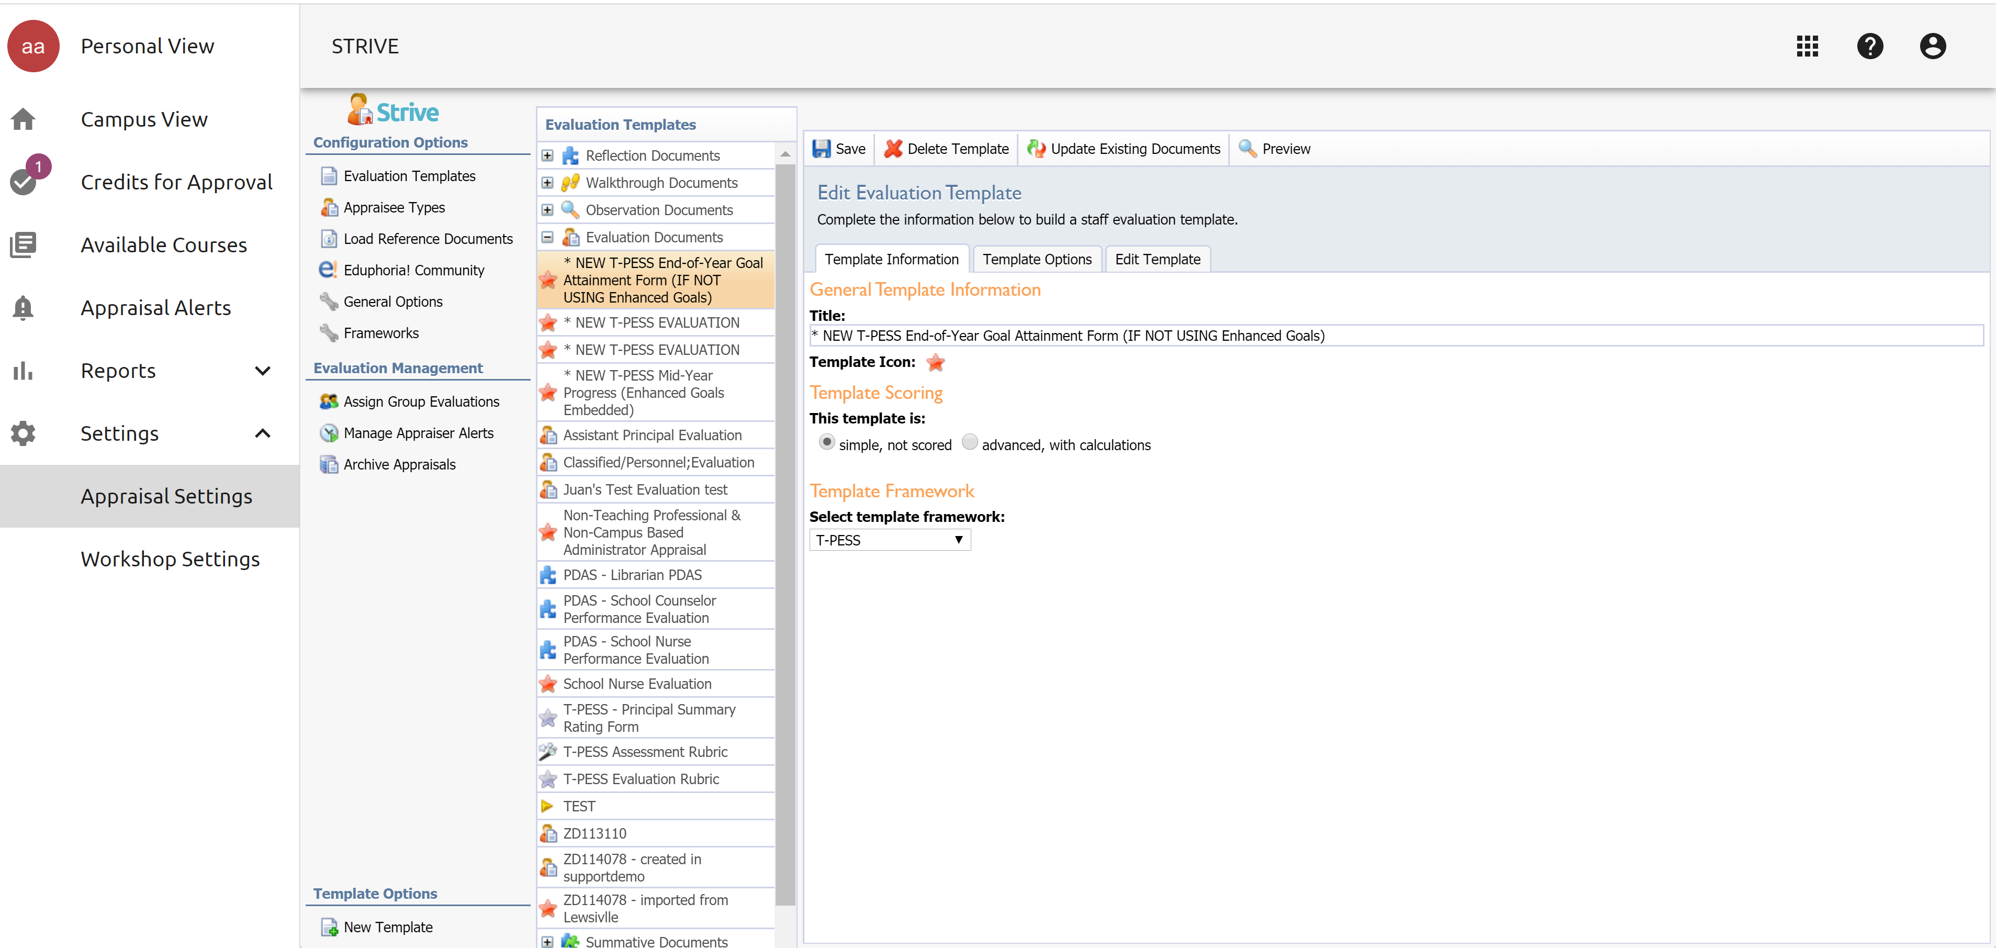
Task: Click the Appraisee Types person icon
Action: pyautogui.click(x=329, y=208)
